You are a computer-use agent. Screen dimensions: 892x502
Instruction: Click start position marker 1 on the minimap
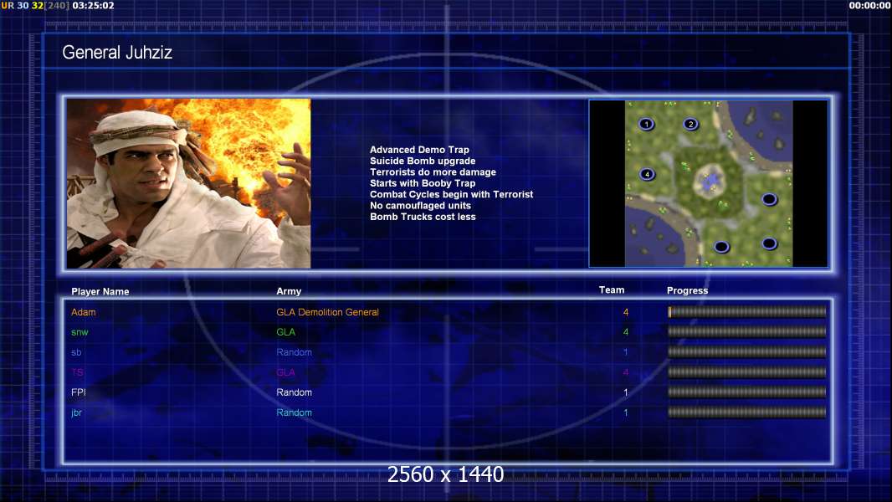click(x=646, y=124)
